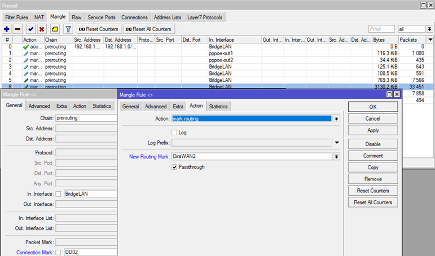Click the blue plus add rule icon
Viewport: 435px width, 256px height.
7,29
